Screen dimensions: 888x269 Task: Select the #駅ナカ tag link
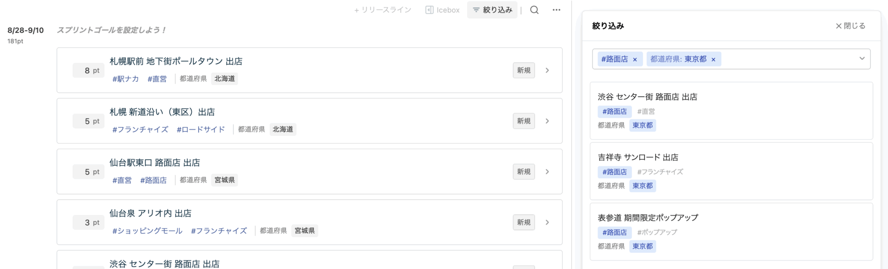click(125, 79)
